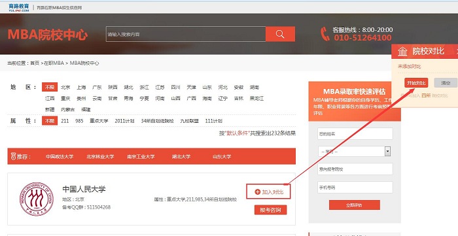Click the 报考咨询 button

pos(270,210)
